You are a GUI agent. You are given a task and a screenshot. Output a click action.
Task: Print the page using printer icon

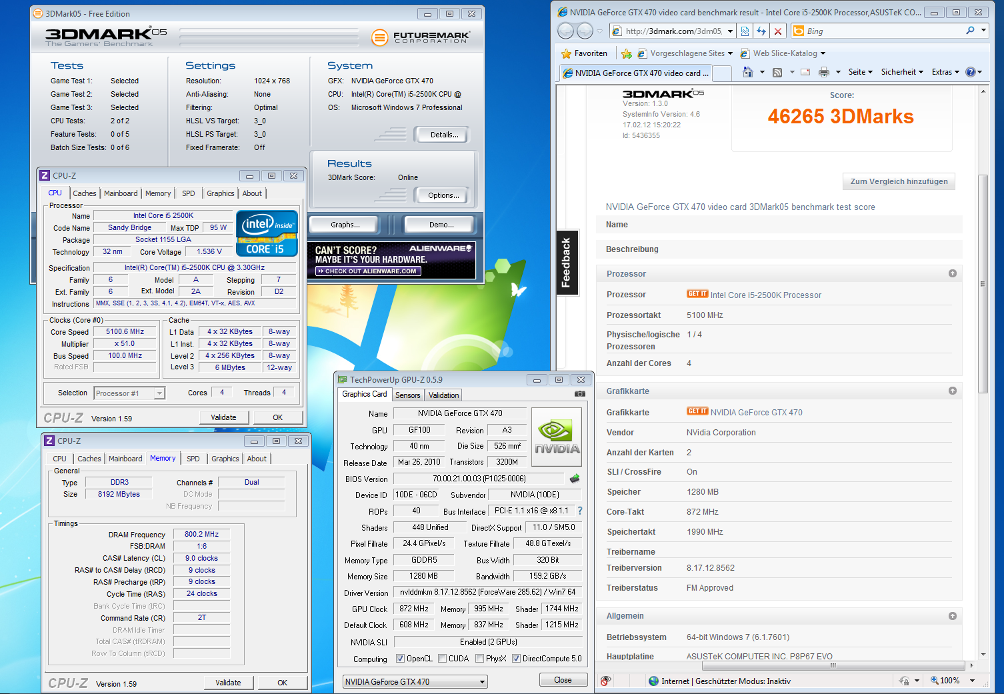824,72
